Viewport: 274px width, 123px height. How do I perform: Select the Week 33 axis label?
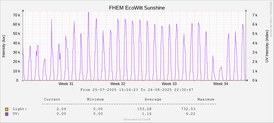click(169, 84)
